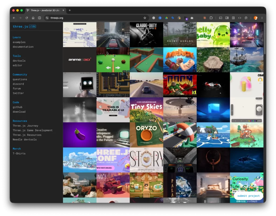Open the tree stump thumbnail

(x=213, y=60)
